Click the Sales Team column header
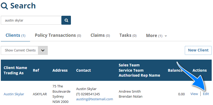The width and height of the screenshot is (213, 105). coord(129,65)
